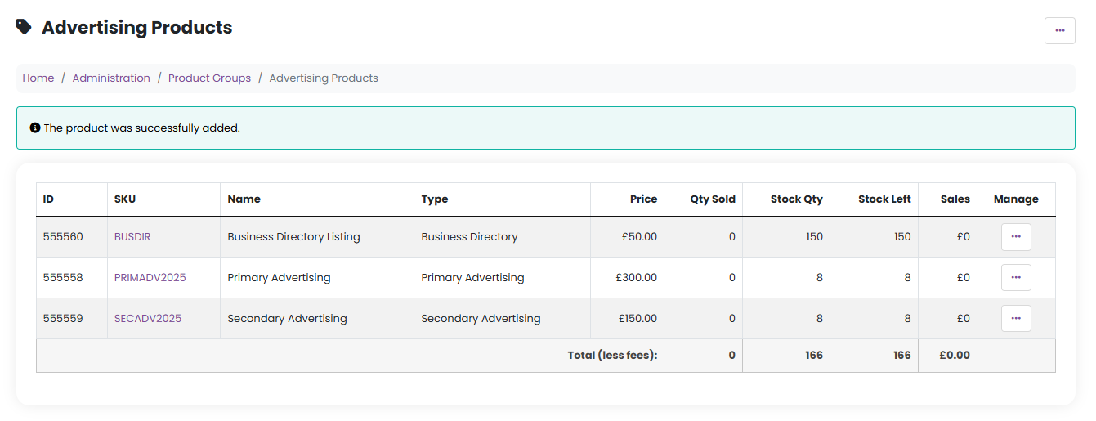The width and height of the screenshot is (1096, 421).
Task: Click product ID 555560 cell
Action: click(x=63, y=237)
